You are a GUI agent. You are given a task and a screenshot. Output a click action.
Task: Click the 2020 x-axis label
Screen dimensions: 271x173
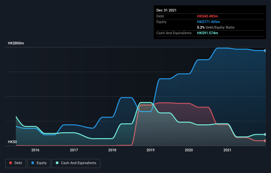(x=189, y=150)
